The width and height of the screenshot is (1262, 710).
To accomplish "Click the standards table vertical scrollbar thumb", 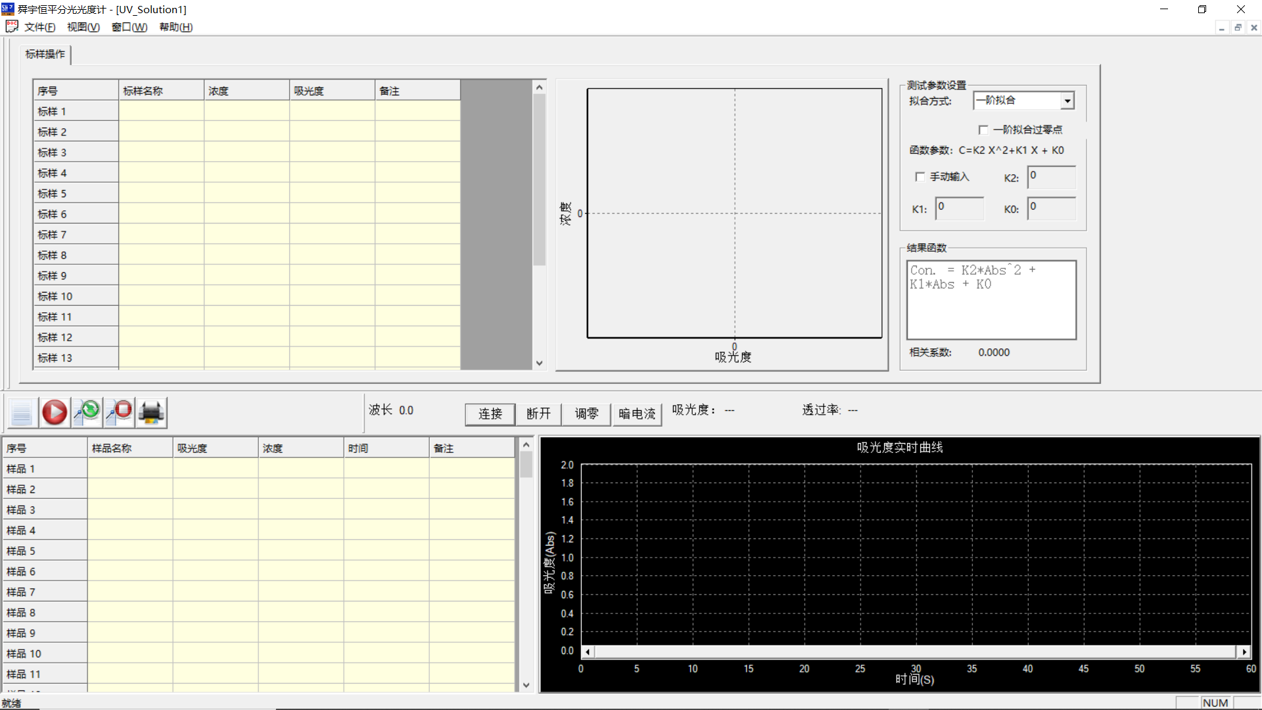I will (540, 179).
